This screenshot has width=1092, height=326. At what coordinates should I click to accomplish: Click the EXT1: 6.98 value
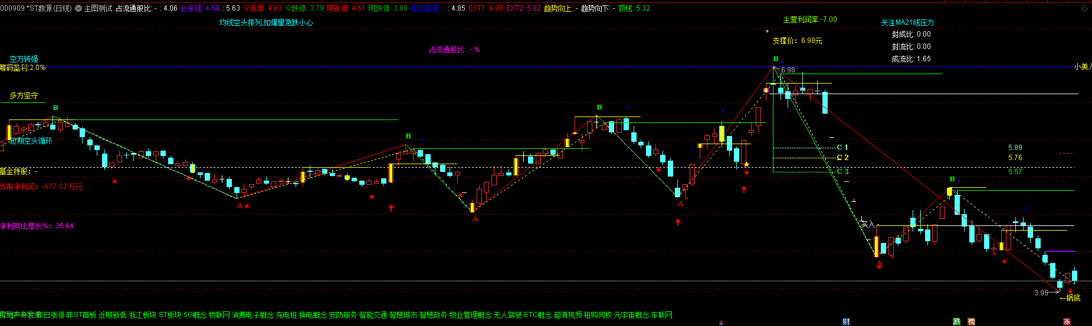point(486,8)
